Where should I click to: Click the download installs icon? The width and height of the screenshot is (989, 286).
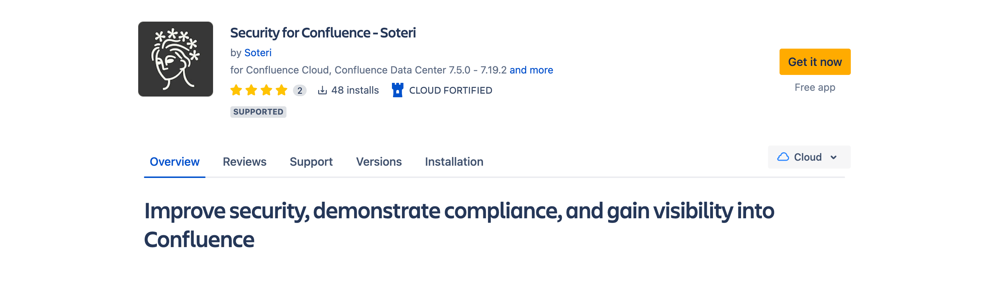pyautogui.click(x=322, y=90)
